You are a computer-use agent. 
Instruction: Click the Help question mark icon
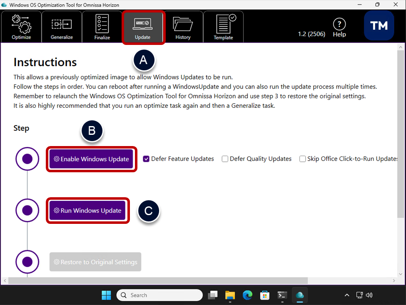point(339,24)
